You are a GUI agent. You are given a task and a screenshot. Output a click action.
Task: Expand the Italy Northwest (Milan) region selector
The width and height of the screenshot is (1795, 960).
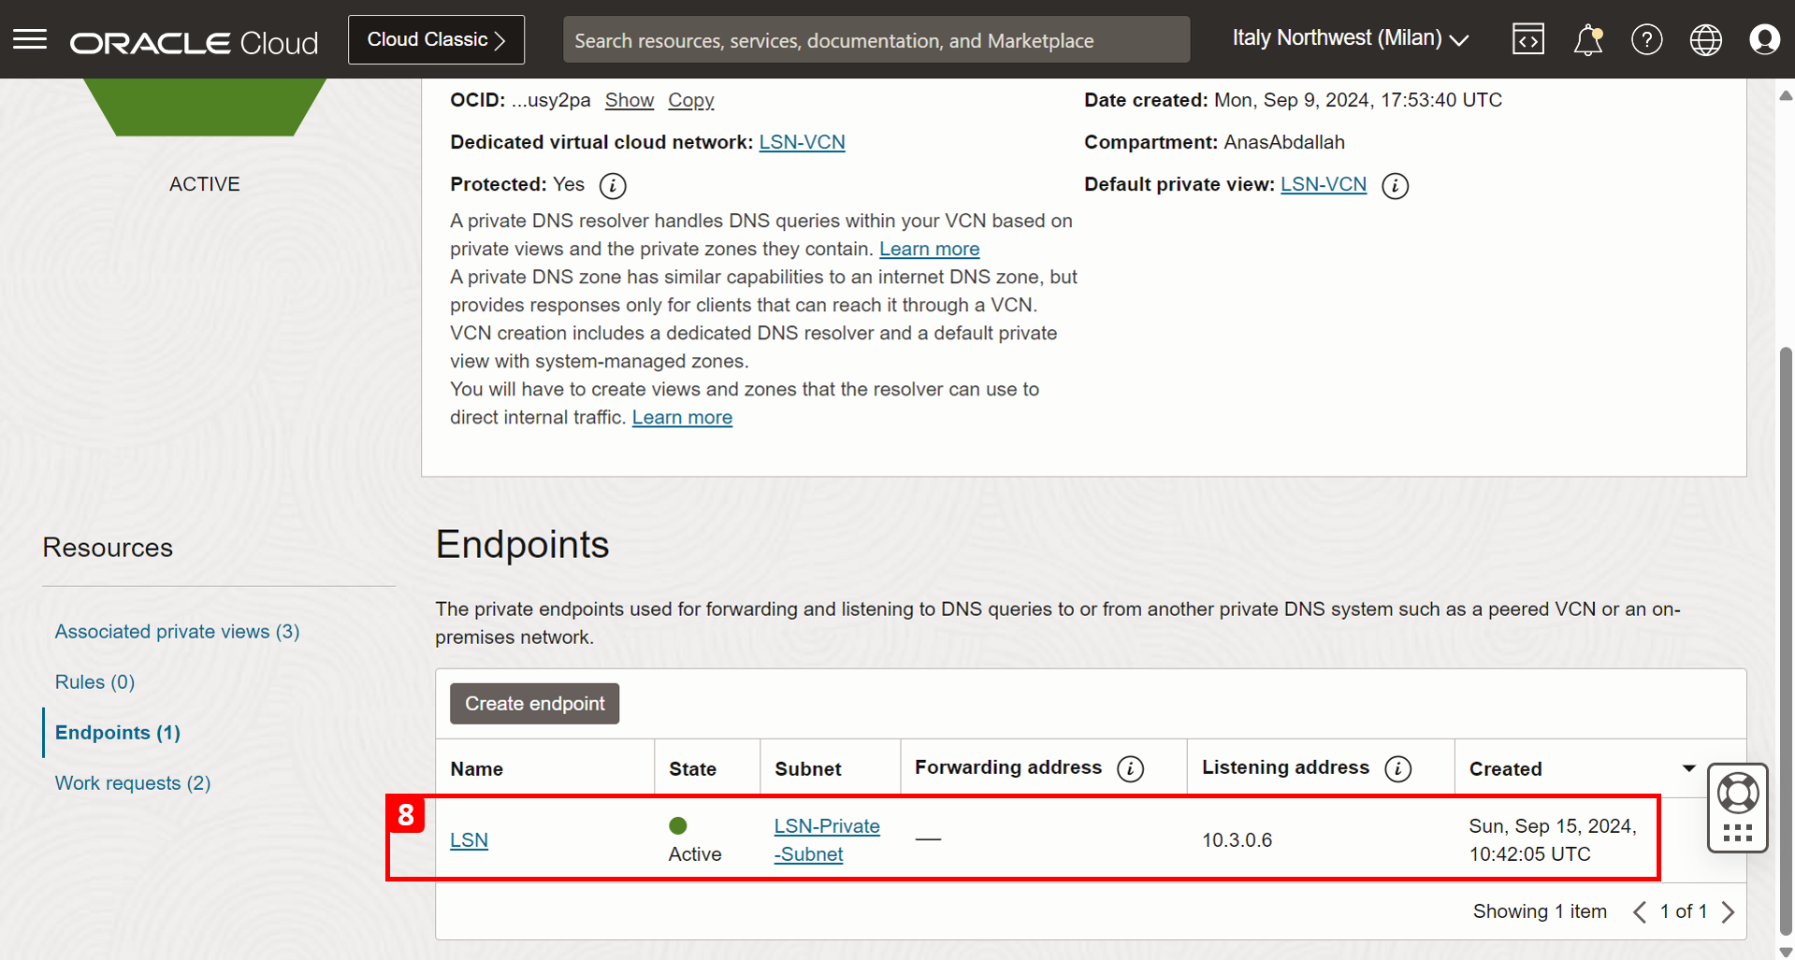click(x=1350, y=38)
